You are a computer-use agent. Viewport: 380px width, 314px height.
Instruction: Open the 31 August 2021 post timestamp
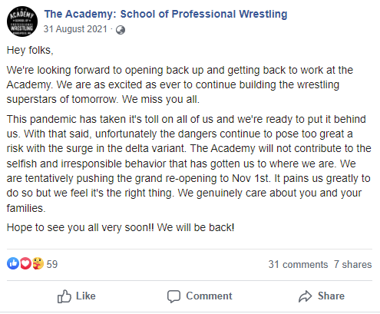click(x=75, y=29)
